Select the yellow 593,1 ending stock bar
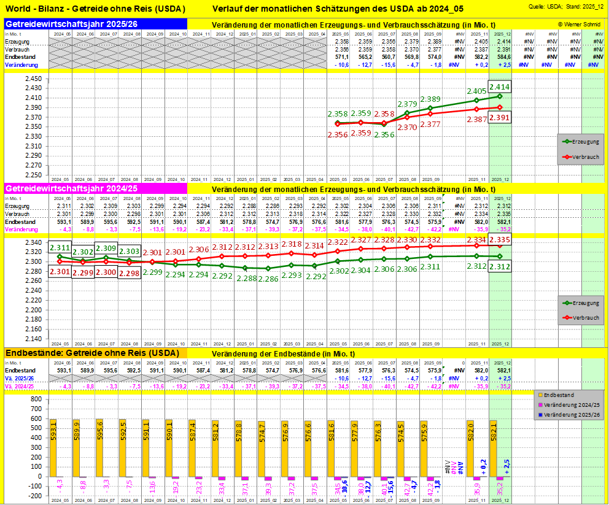The height and width of the screenshot is (505, 609). point(53,447)
